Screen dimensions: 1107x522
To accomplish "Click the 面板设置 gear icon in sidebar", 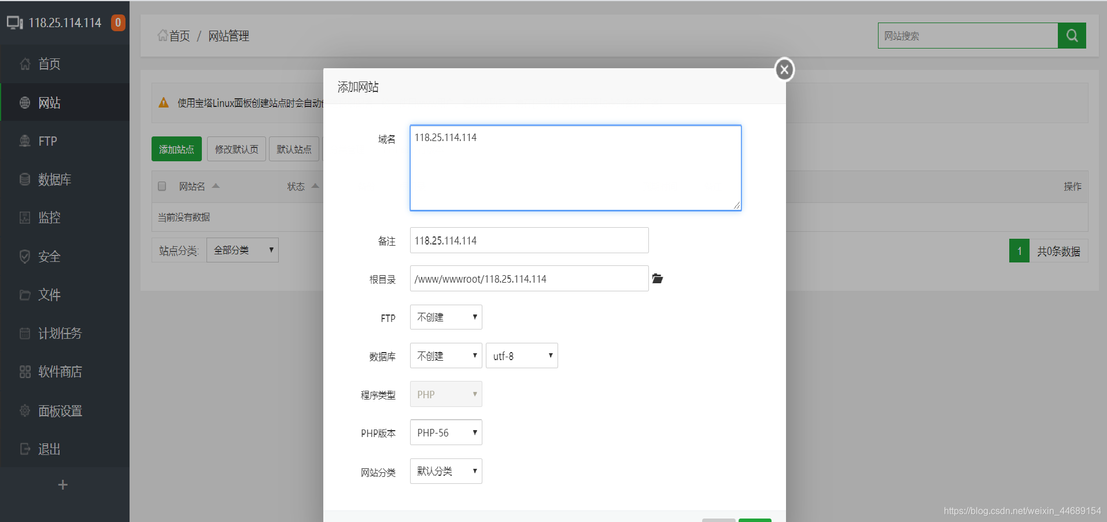I will tap(25, 410).
